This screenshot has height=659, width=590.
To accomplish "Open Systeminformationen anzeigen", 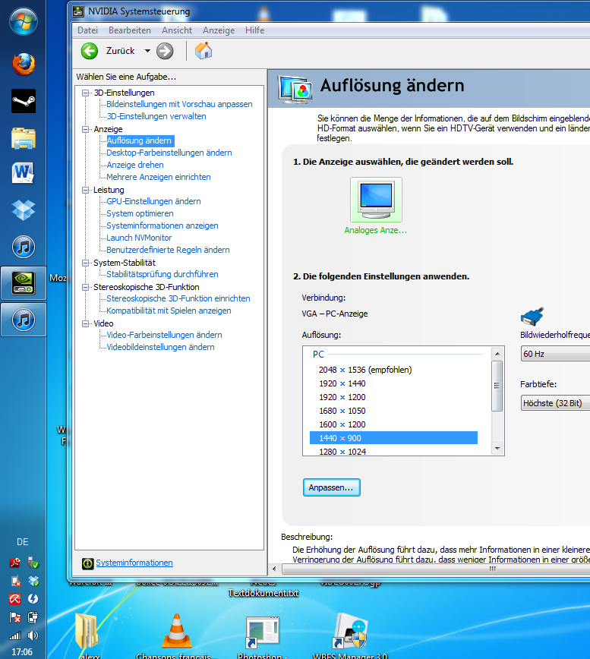I will point(162,225).
